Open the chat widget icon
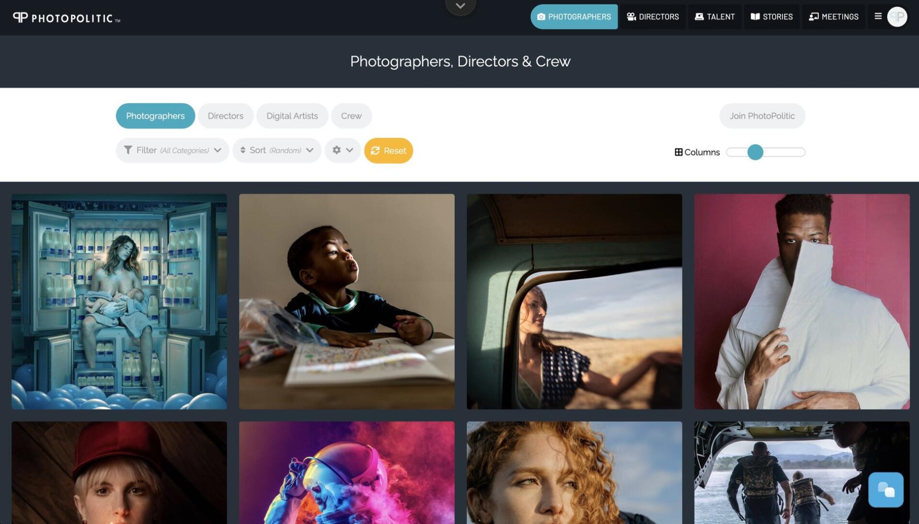The width and height of the screenshot is (919, 524). [886, 490]
